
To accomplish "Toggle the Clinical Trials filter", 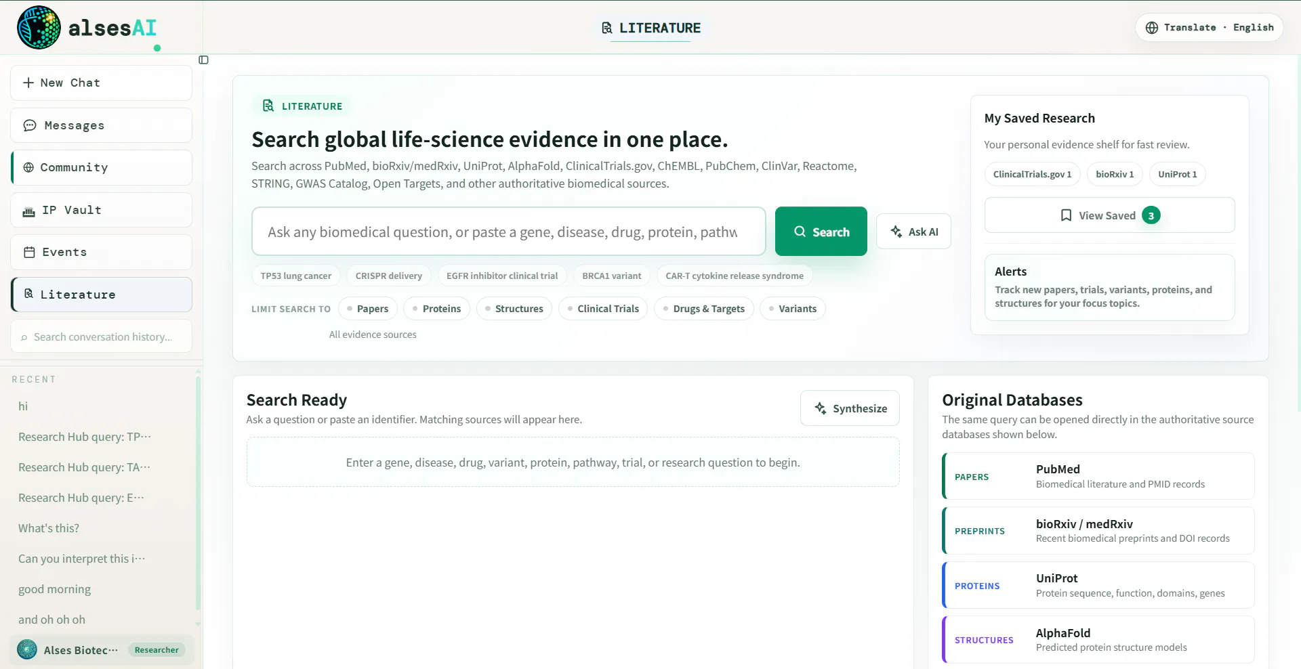I will point(603,309).
